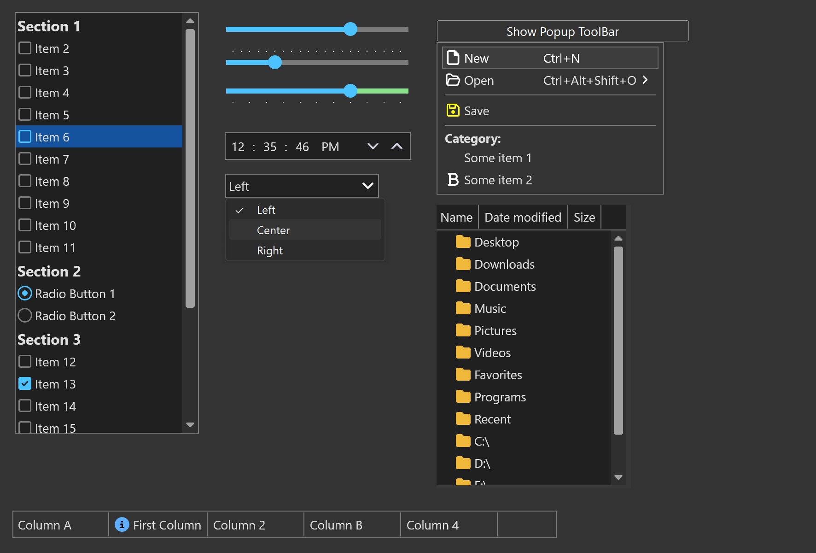Click the Section 2 heading text
816x553 pixels.
click(49, 271)
